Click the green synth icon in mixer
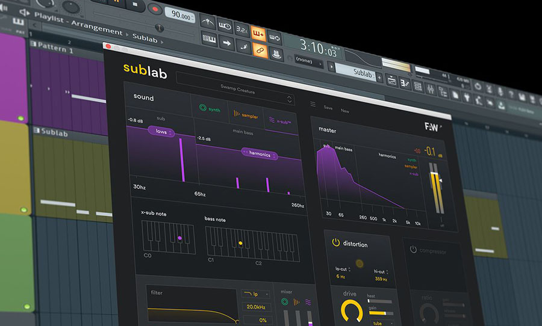Image resolution: width=542 pixels, height=326 pixels. [284, 301]
